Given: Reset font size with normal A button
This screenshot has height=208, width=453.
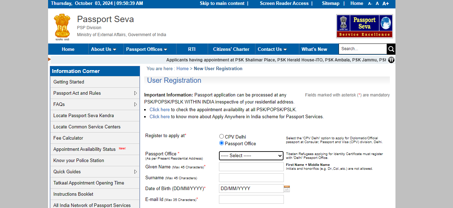Looking at the screenshot, I should pyautogui.click(x=377, y=4).
